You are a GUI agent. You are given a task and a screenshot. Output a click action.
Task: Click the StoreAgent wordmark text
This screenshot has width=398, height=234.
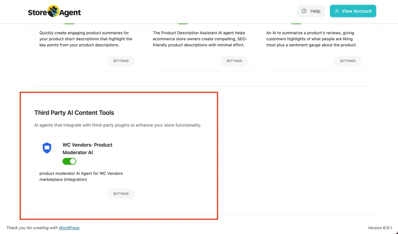pyautogui.click(x=54, y=12)
